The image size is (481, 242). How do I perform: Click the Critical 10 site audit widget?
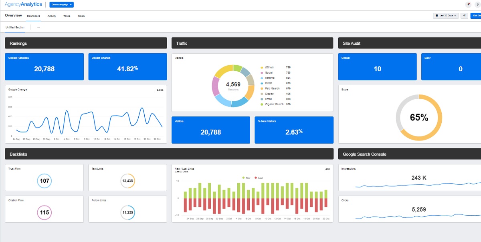(377, 67)
